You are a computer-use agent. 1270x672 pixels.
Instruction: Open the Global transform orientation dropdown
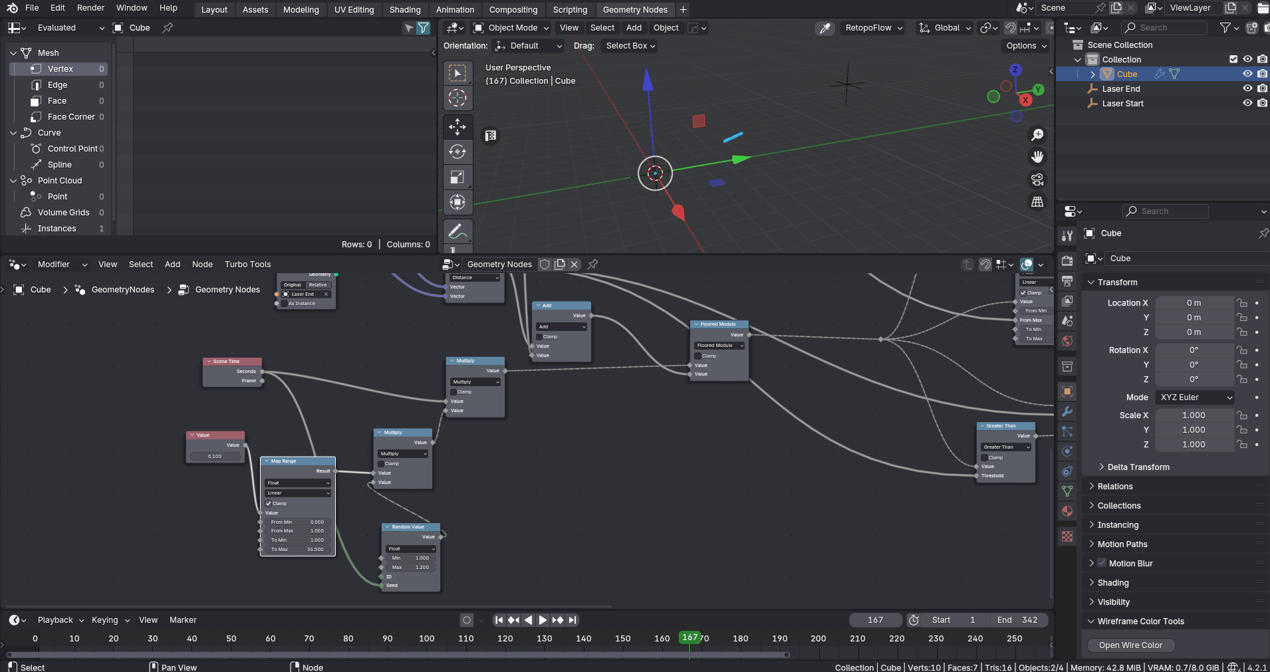click(x=946, y=28)
